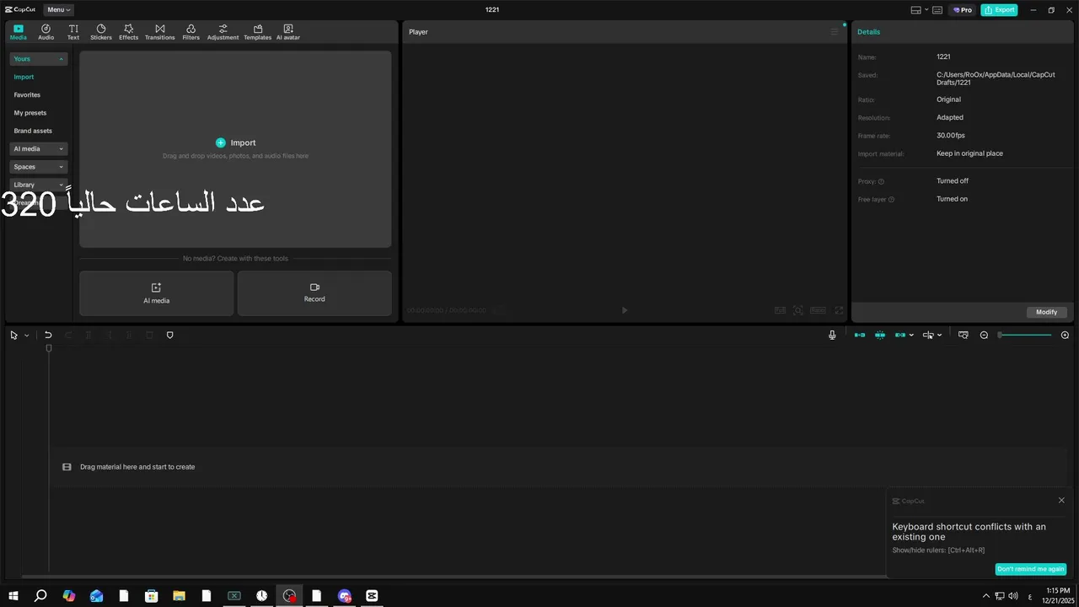Viewport: 1079px width, 607px height.
Task: Expand the Spaces section
Action: tap(38, 167)
